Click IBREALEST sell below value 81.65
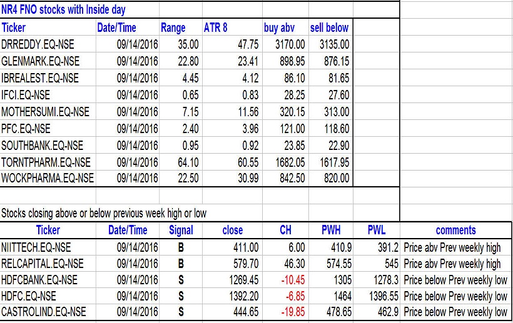The width and height of the screenshot is (513, 323). tap(339, 78)
